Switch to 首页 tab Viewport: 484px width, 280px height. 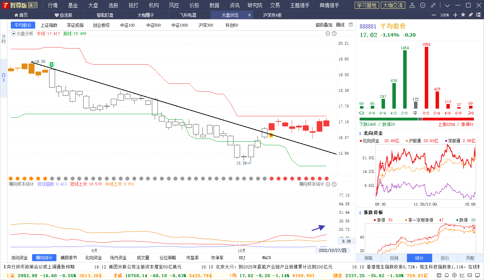click(x=21, y=15)
